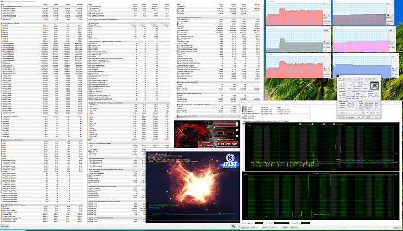
Task: Enable the Stress GPU(s) checkbox
Action: coord(244,118)
